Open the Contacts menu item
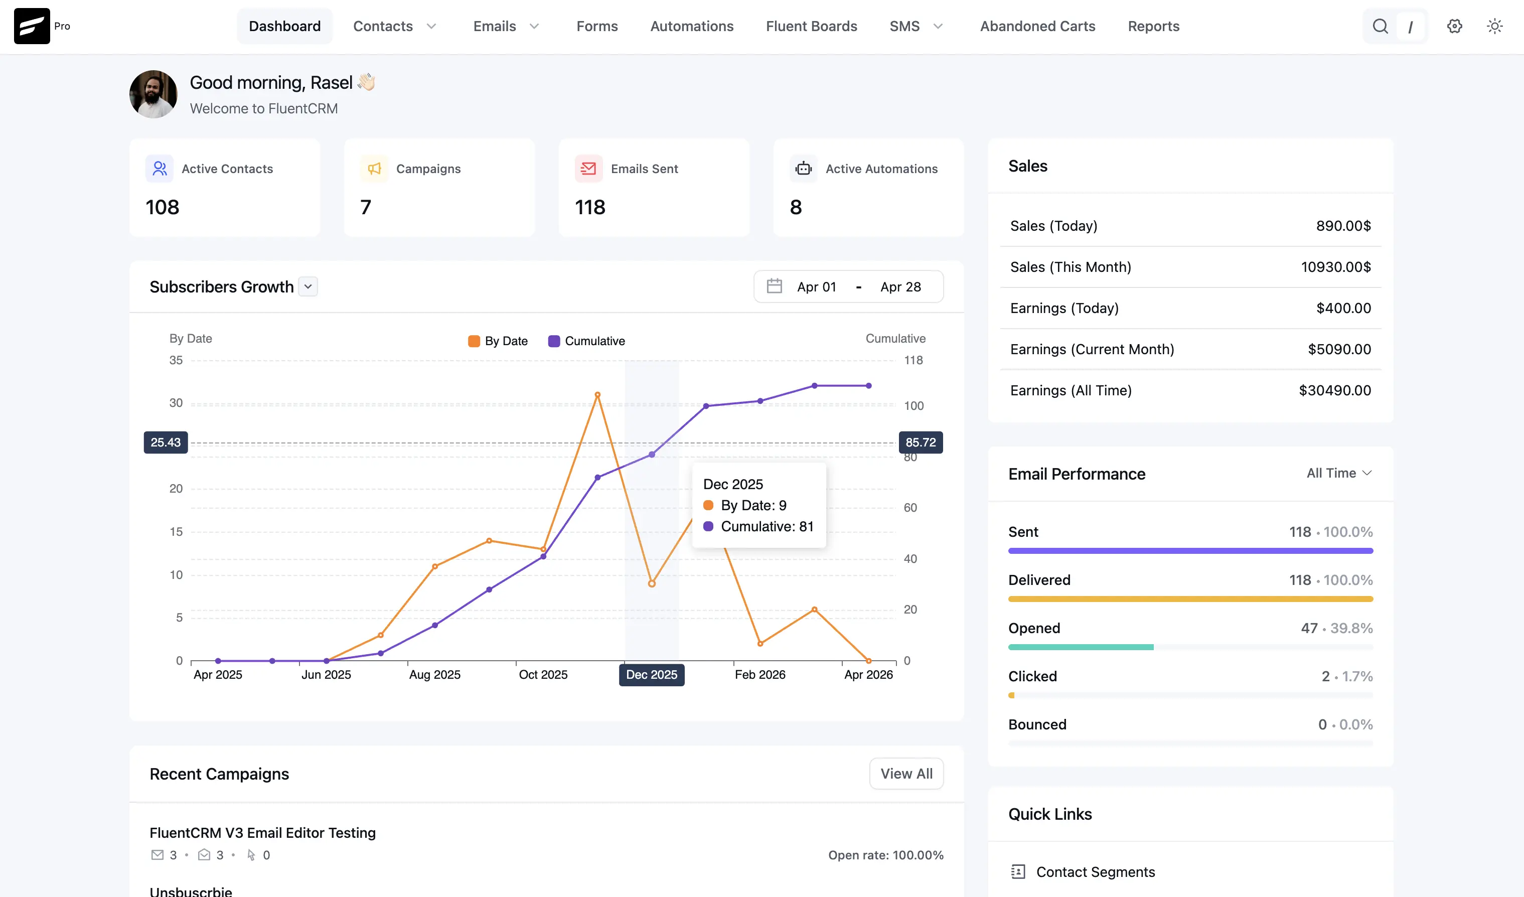 point(383,26)
